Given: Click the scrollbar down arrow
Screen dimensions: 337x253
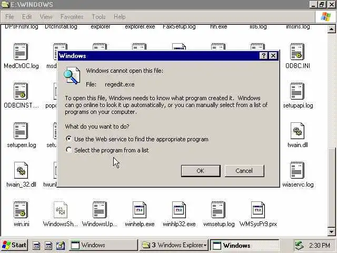Looking at the screenshot, I should [x=331, y=232].
